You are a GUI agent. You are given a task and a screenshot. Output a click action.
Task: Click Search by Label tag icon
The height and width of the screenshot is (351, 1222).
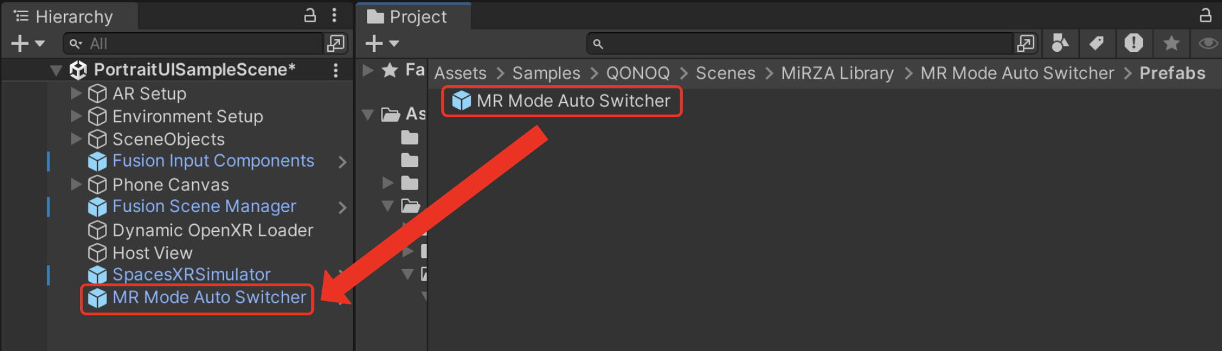click(x=1096, y=44)
